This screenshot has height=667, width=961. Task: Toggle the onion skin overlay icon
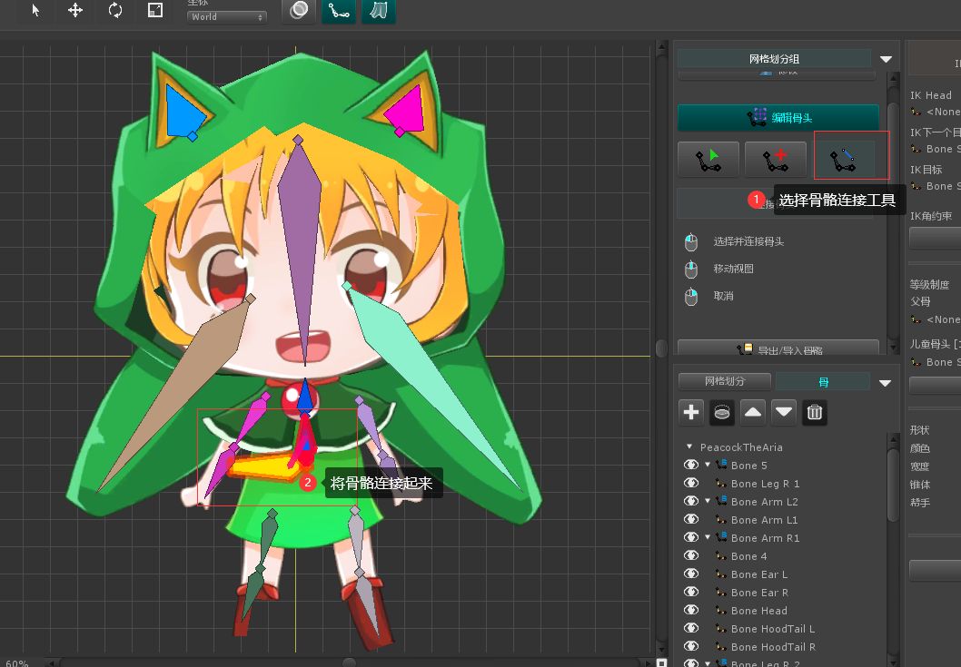(299, 10)
